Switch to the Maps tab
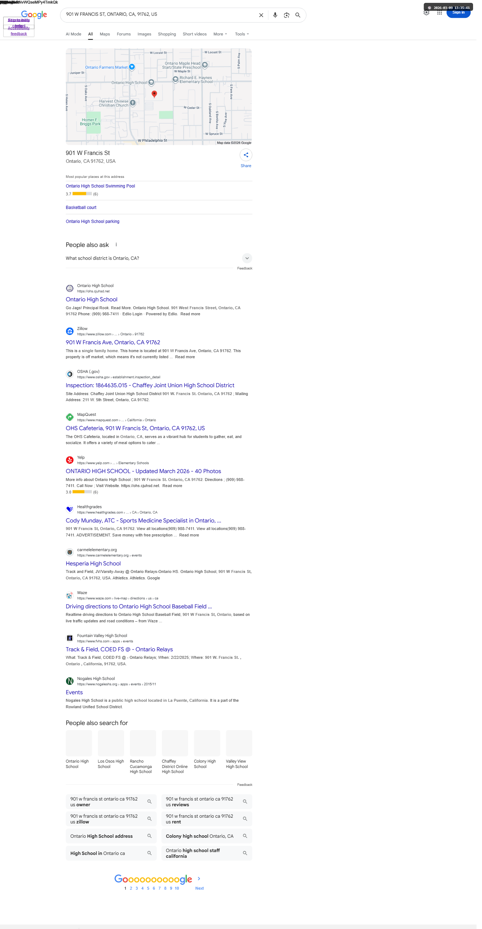482x929 pixels. [x=106, y=34]
